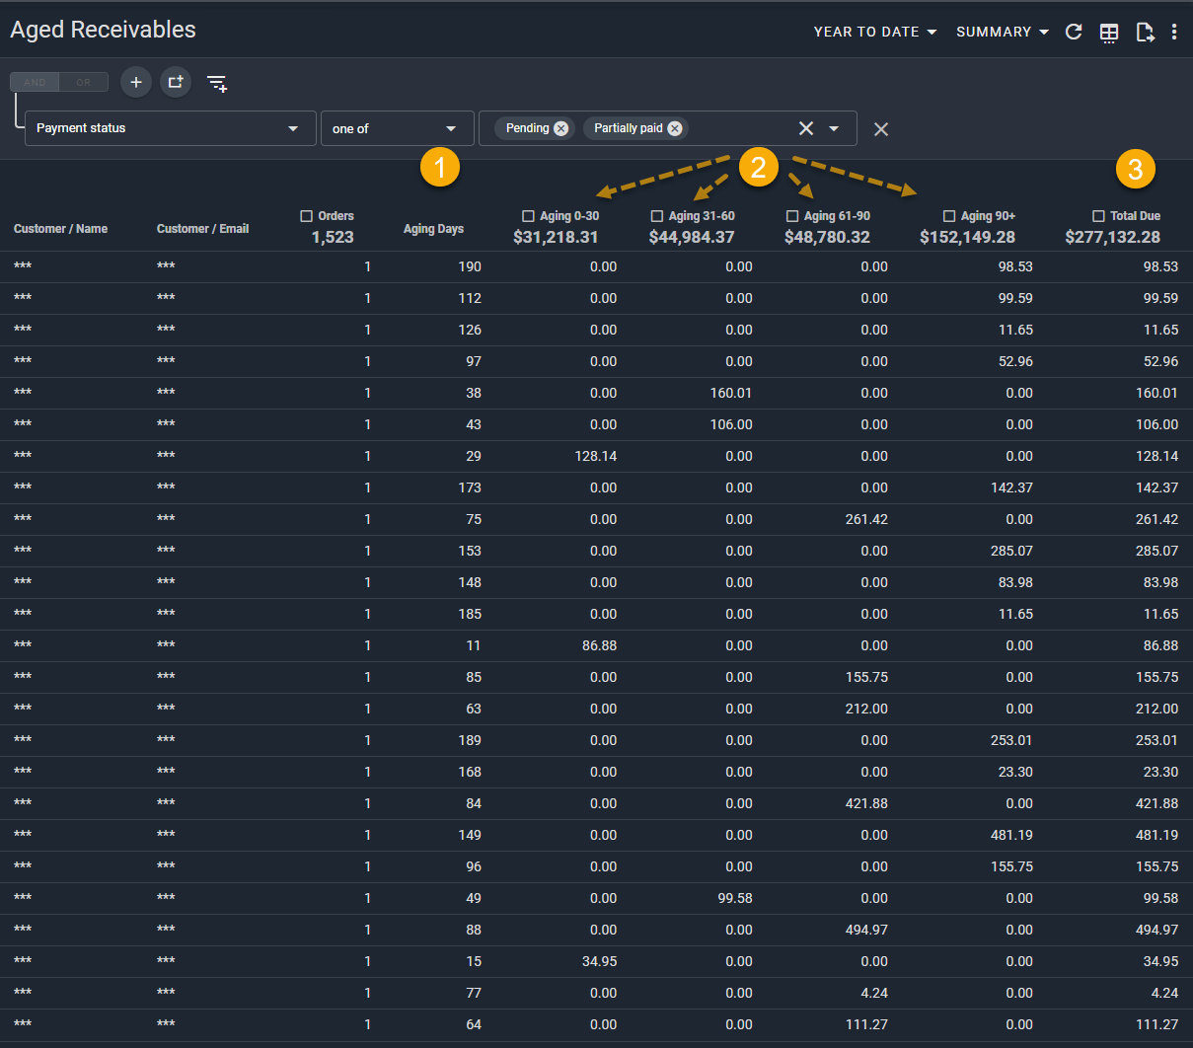This screenshot has width=1193, height=1048.
Task: Switch filter logic toggle to OR
Action: pos(84,83)
